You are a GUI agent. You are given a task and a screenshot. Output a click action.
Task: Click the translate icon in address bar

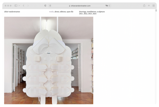click(x=106, y=6)
